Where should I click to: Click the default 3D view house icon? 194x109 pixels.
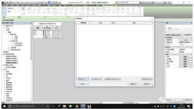[42, 2]
